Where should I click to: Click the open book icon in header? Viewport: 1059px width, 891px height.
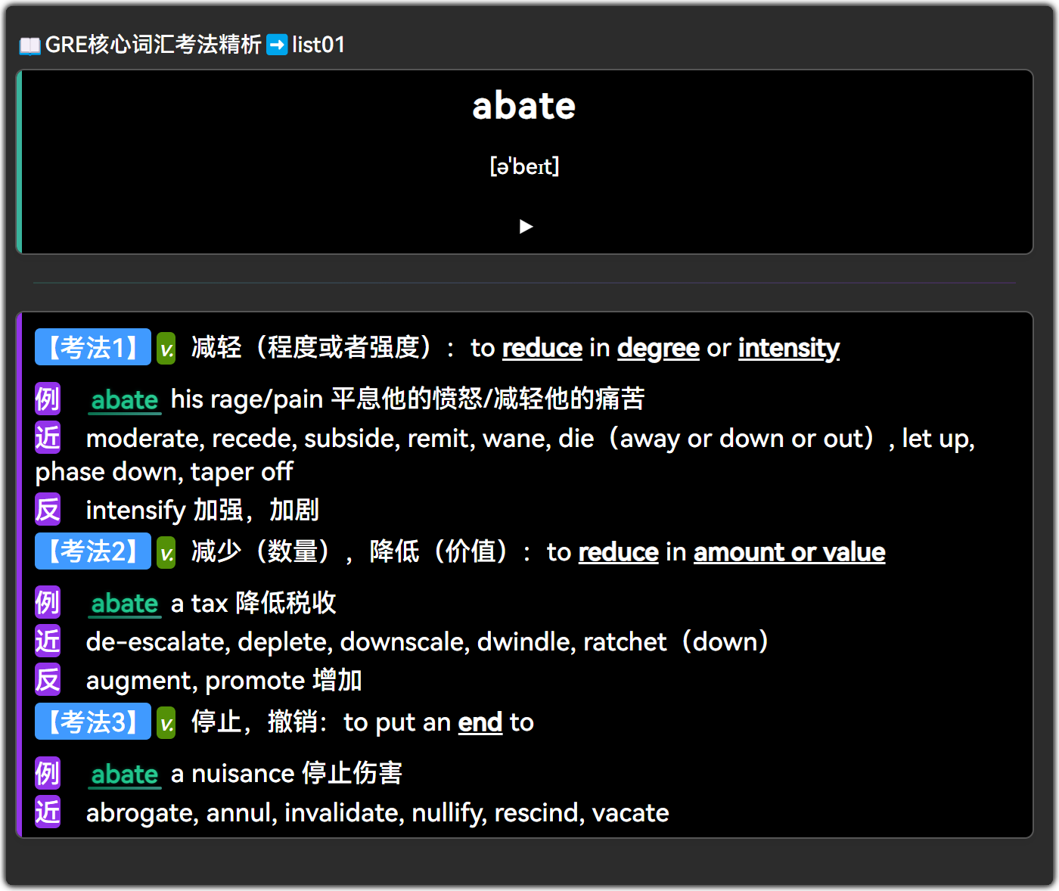tap(30, 45)
